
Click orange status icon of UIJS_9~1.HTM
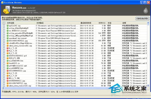[x=8, y=58]
